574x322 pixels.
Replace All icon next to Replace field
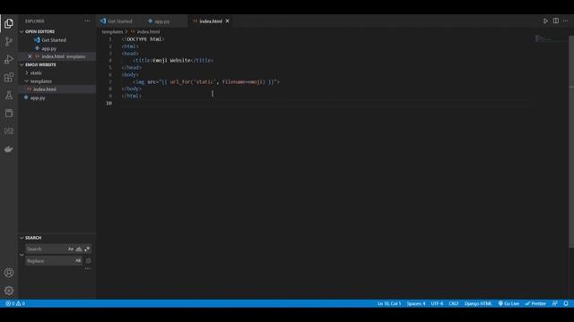click(x=88, y=260)
